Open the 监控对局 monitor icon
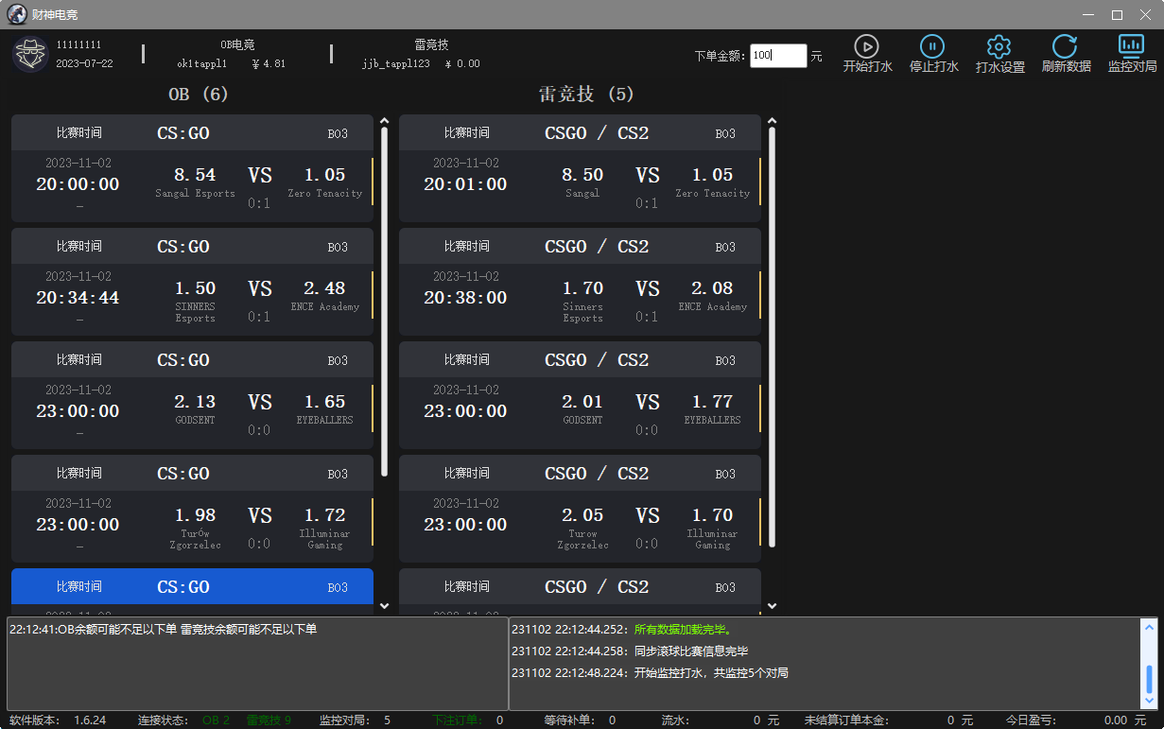 [x=1131, y=46]
